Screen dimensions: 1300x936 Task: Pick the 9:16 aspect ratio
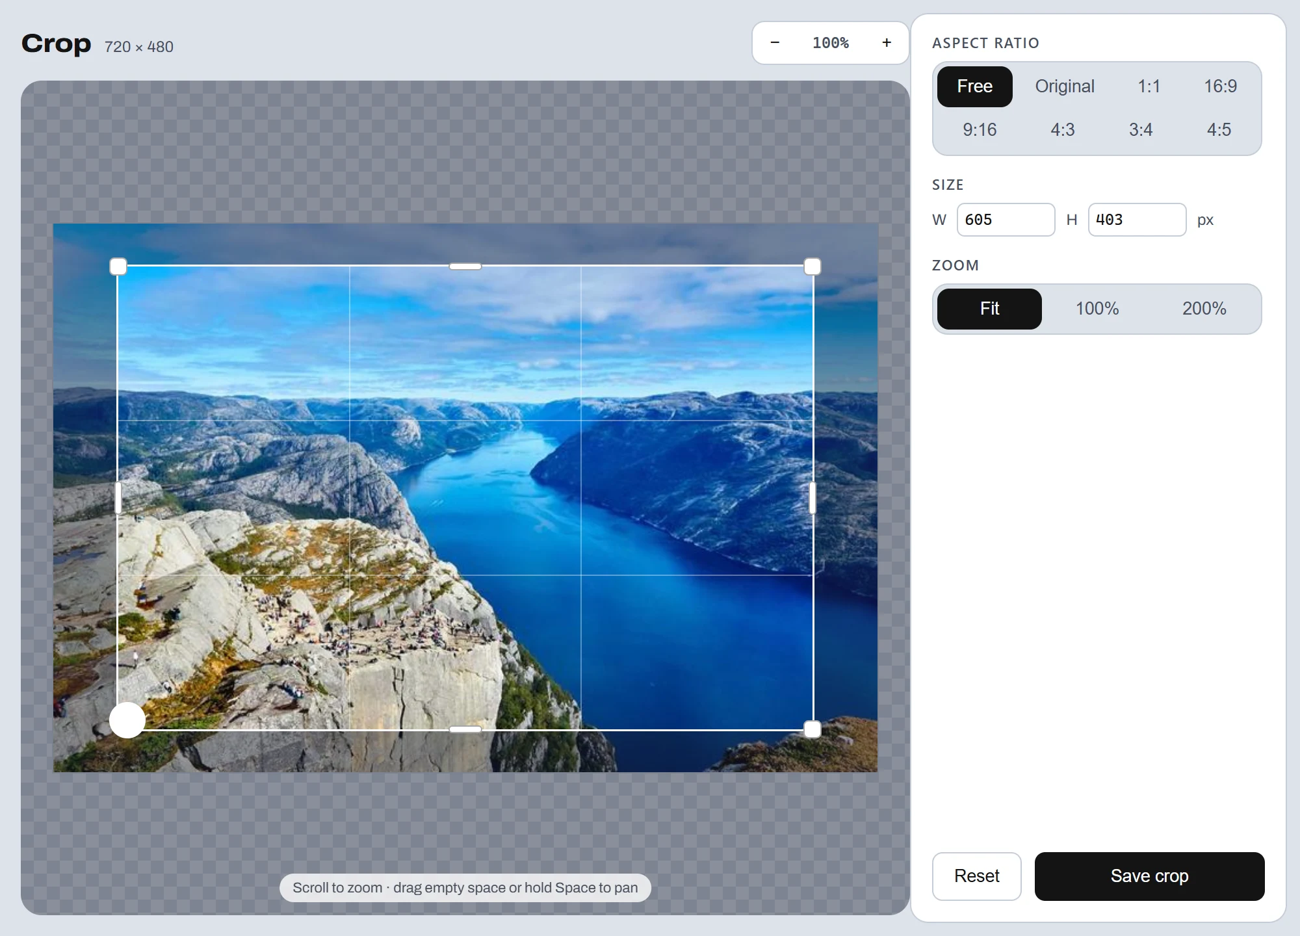[x=980, y=130]
